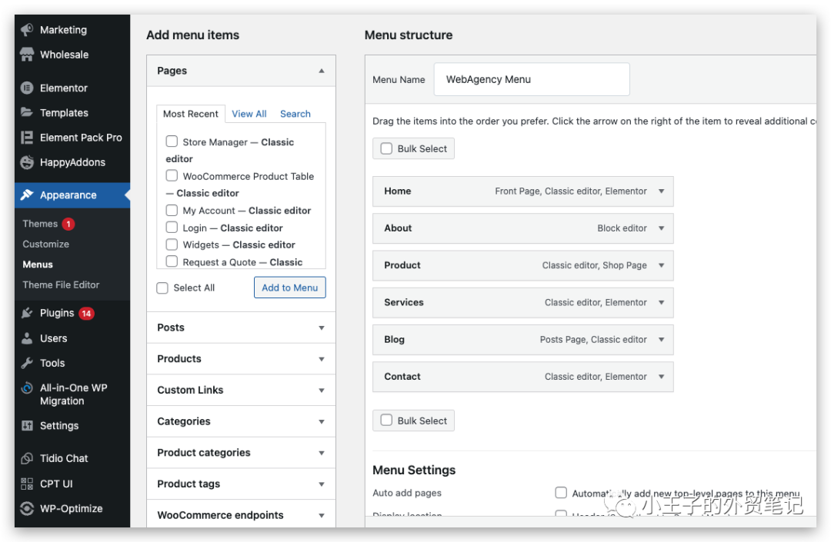The width and height of the screenshot is (831, 542).
Task: Click the Users person icon
Action: [27, 338]
